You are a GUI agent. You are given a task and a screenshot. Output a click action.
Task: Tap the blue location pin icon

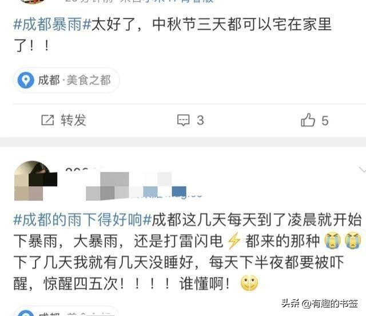click(26, 80)
